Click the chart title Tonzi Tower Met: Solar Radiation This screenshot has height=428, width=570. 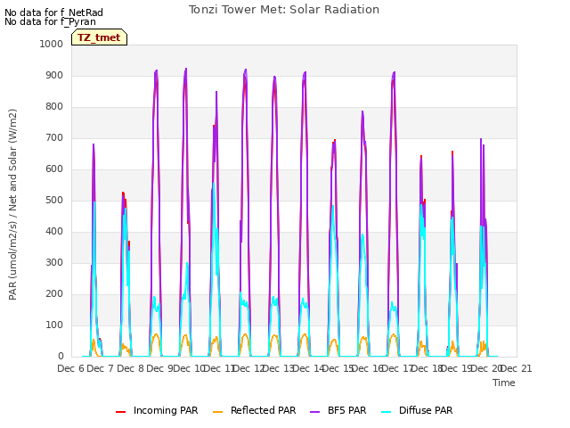(x=284, y=10)
